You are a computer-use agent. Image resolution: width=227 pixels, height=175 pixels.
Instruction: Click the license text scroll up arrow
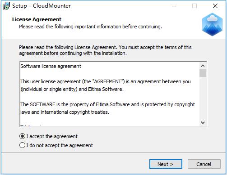[203, 66]
